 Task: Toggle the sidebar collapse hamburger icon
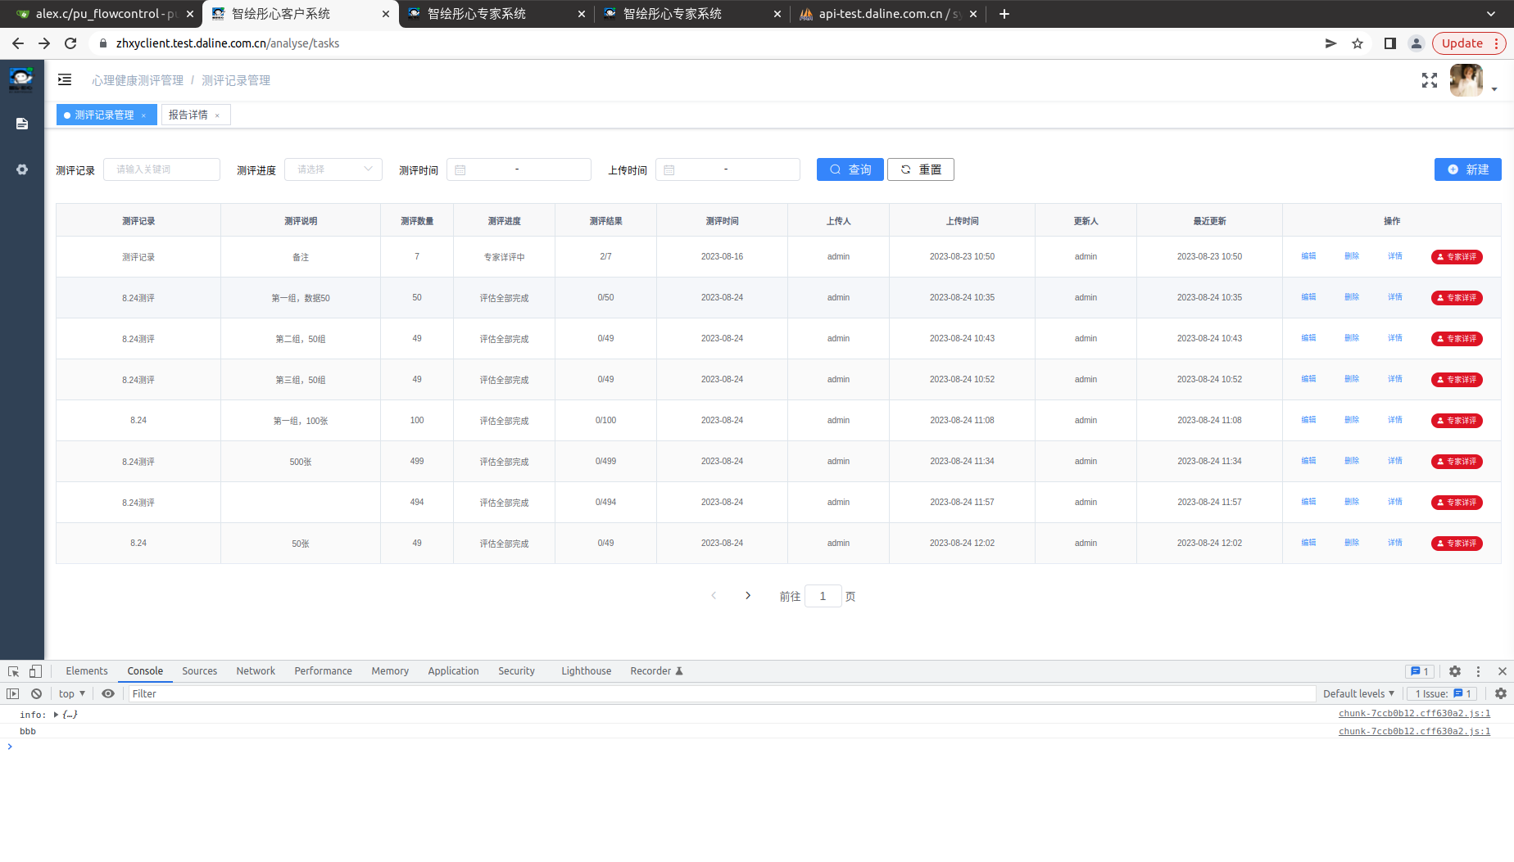pyautogui.click(x=65, y=79)
